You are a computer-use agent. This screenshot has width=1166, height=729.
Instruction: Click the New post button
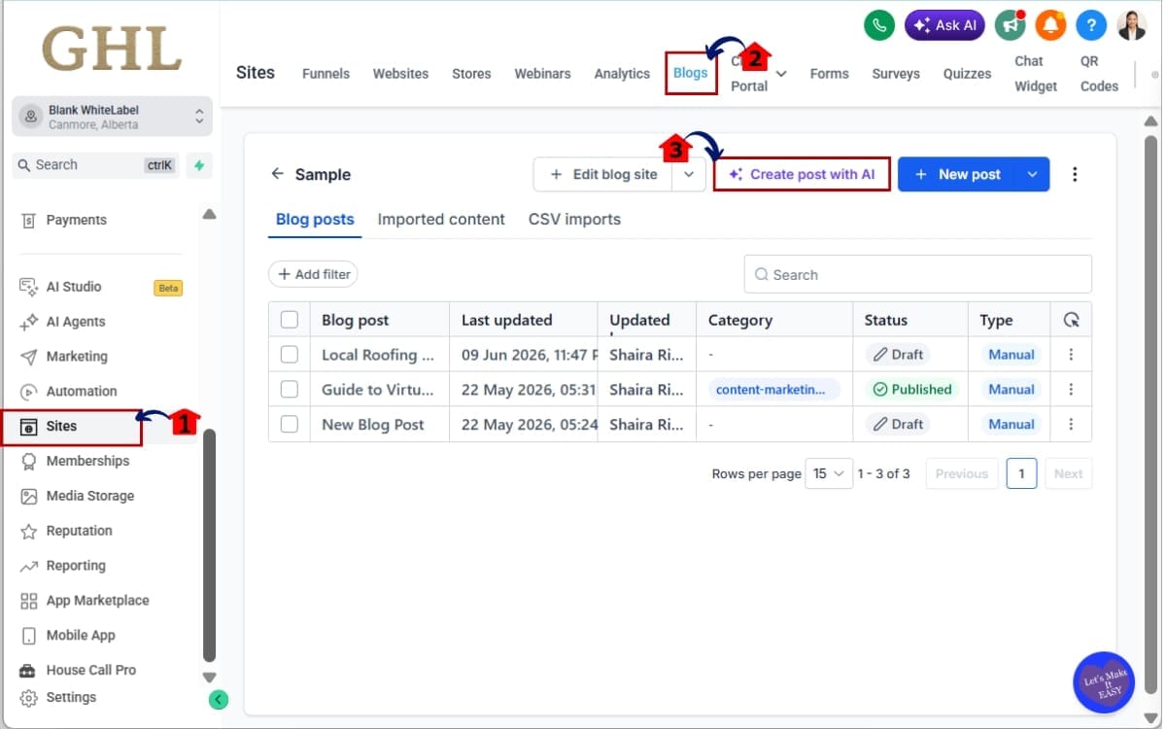pos(957,174)
